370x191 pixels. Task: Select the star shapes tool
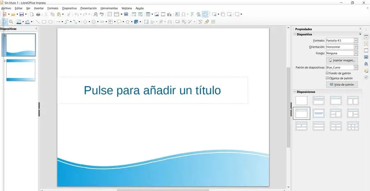click(128, 22)
